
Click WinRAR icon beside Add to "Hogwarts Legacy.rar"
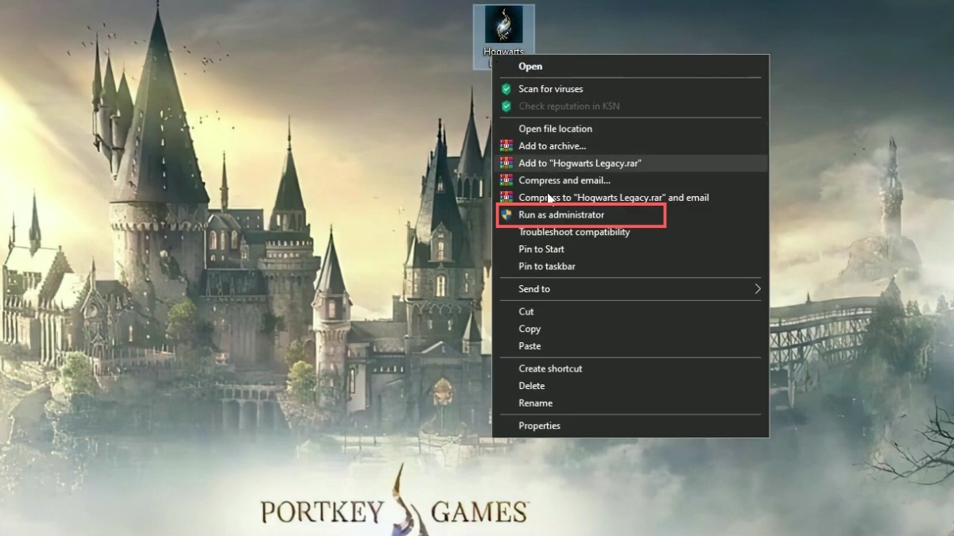(506, 163)
